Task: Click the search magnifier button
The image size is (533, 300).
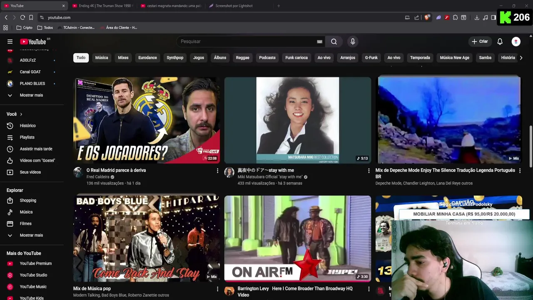Action: (334, 42)
